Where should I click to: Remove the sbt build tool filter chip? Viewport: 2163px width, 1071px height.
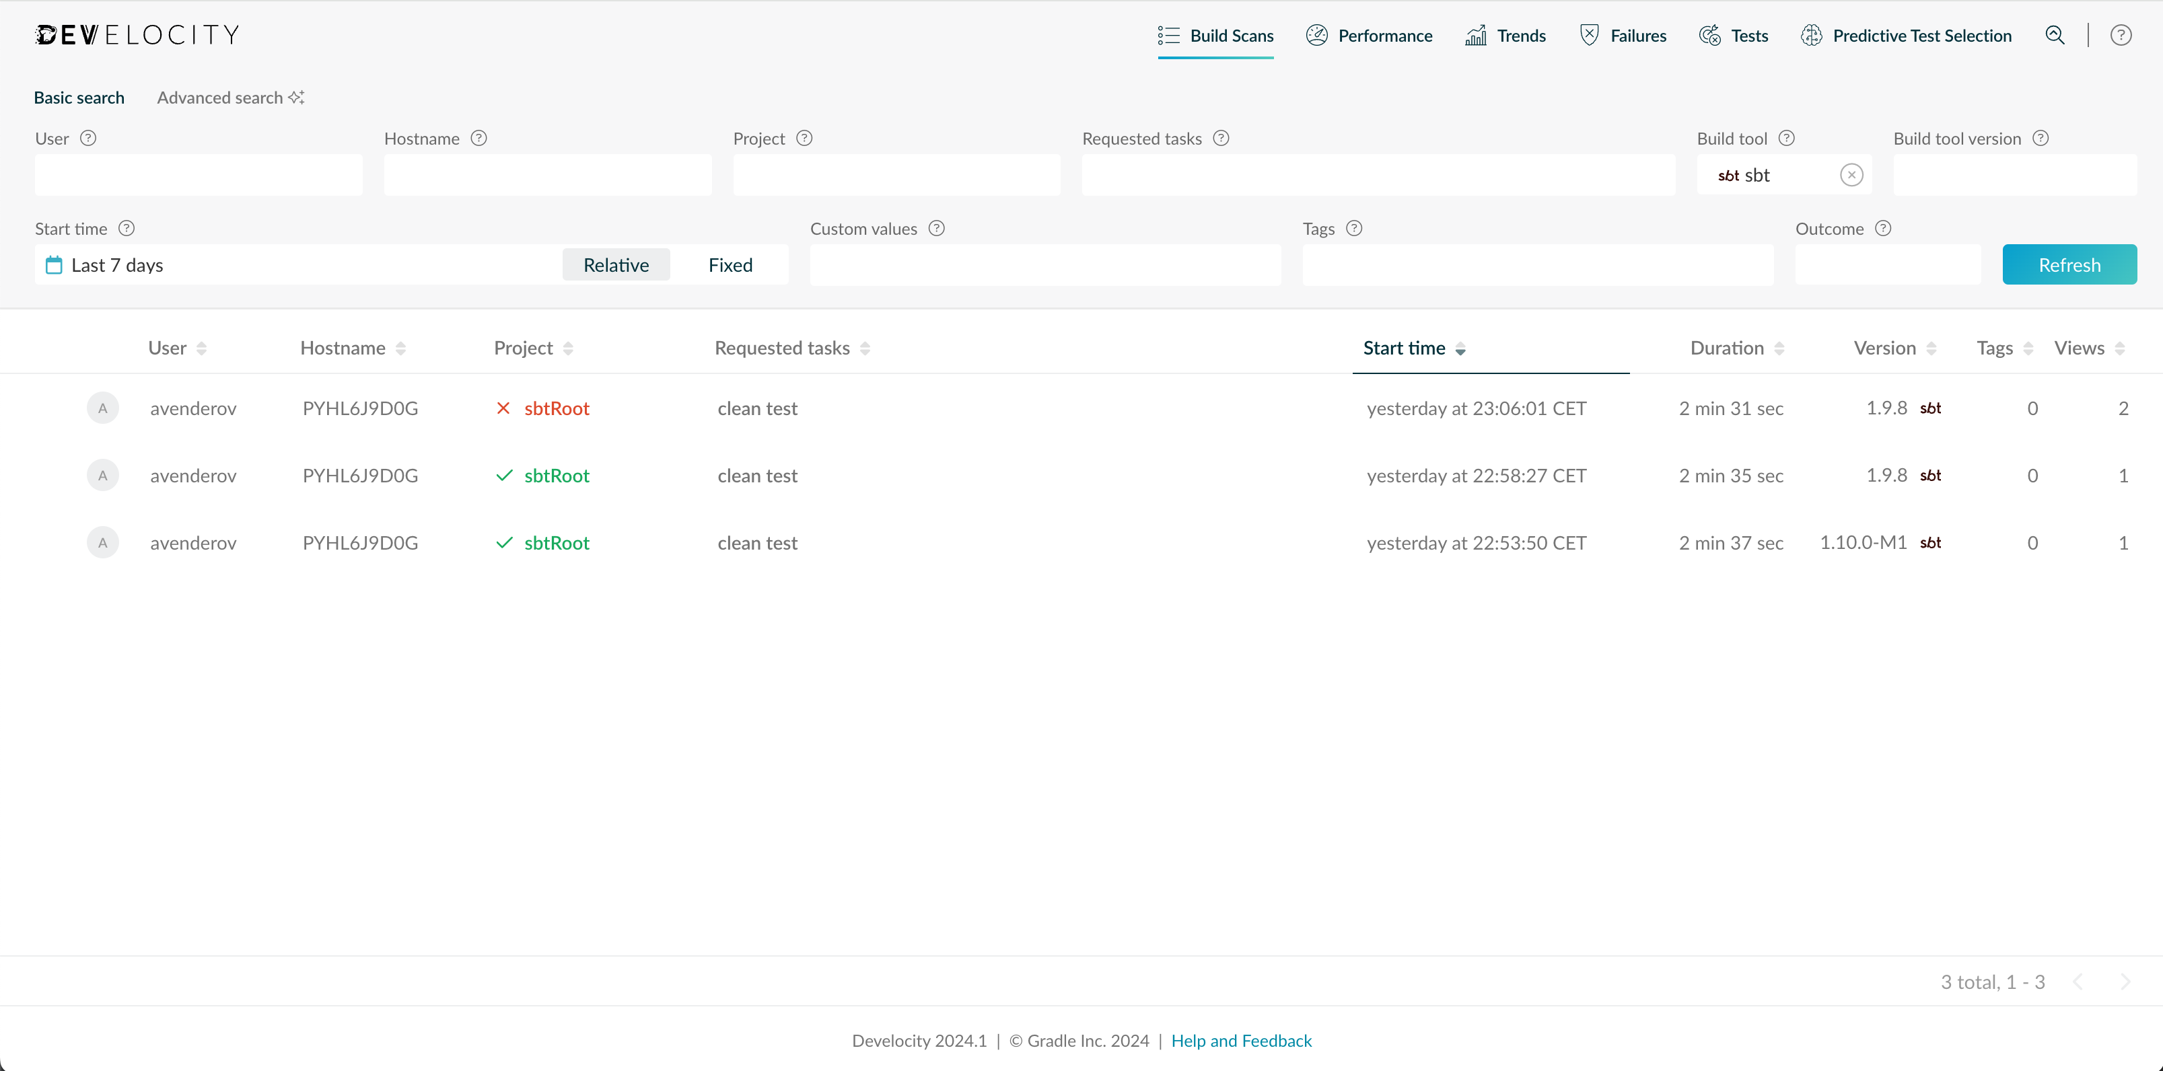[x=1851, y=175]
